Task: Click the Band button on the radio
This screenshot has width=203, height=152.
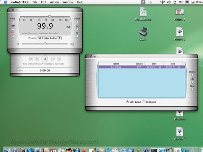Action: 13,22
